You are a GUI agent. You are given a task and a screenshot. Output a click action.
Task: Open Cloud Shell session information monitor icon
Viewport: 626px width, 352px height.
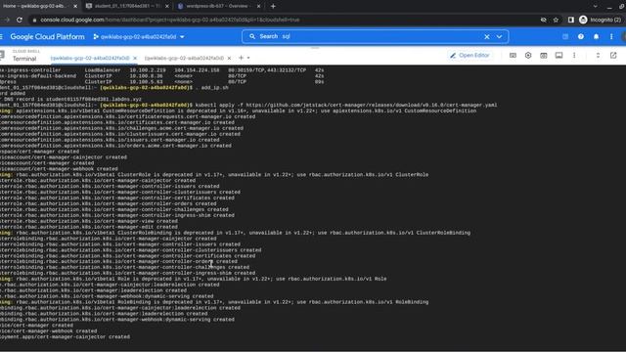[559, 56]
